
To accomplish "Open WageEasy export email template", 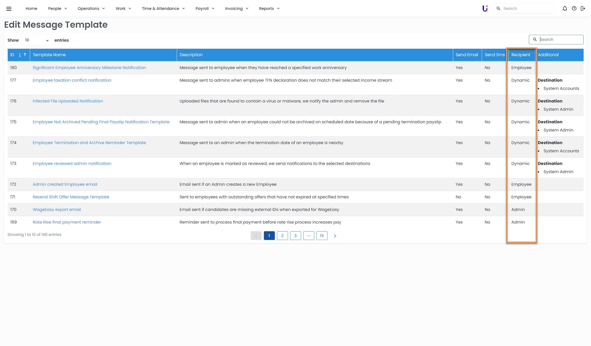I will coord(57,210).
